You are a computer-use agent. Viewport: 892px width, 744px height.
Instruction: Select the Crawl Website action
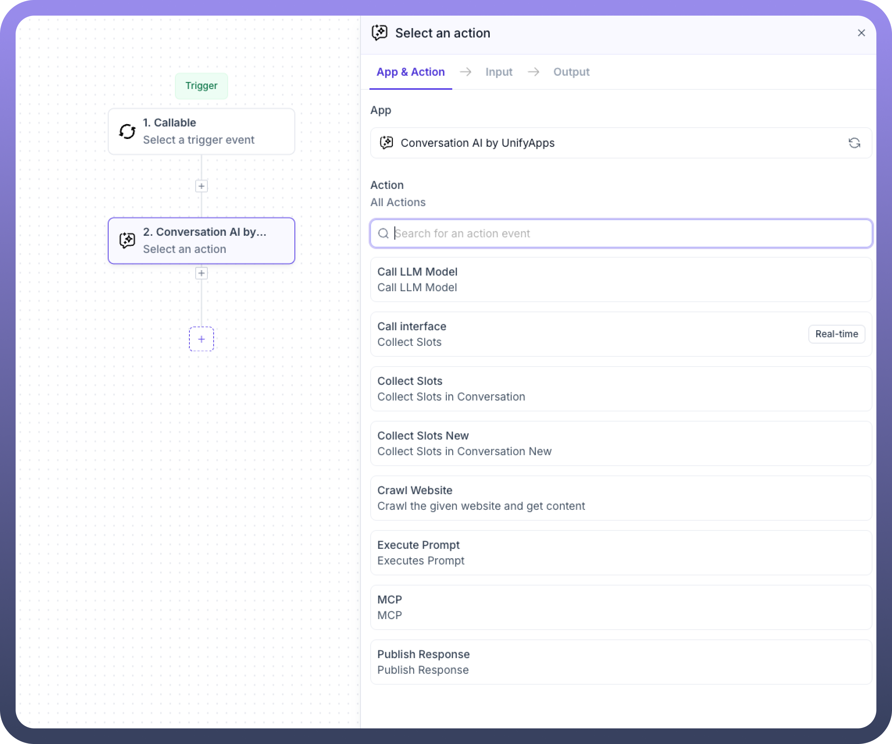tap(620, 498)
